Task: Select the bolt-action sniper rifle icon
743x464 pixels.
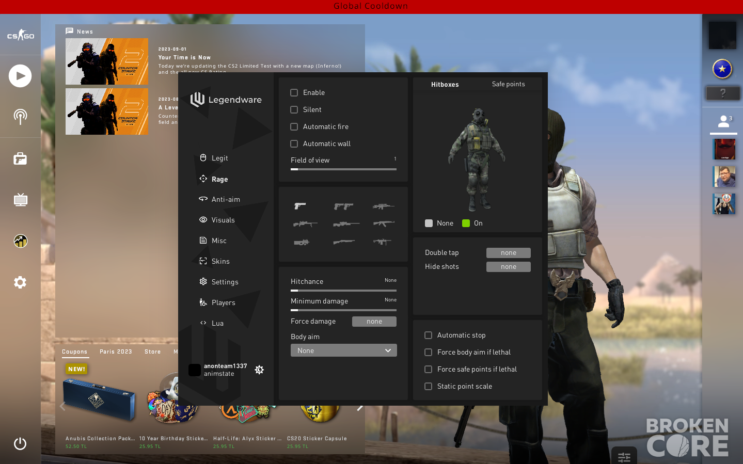Action: click(x=346, y=224)
